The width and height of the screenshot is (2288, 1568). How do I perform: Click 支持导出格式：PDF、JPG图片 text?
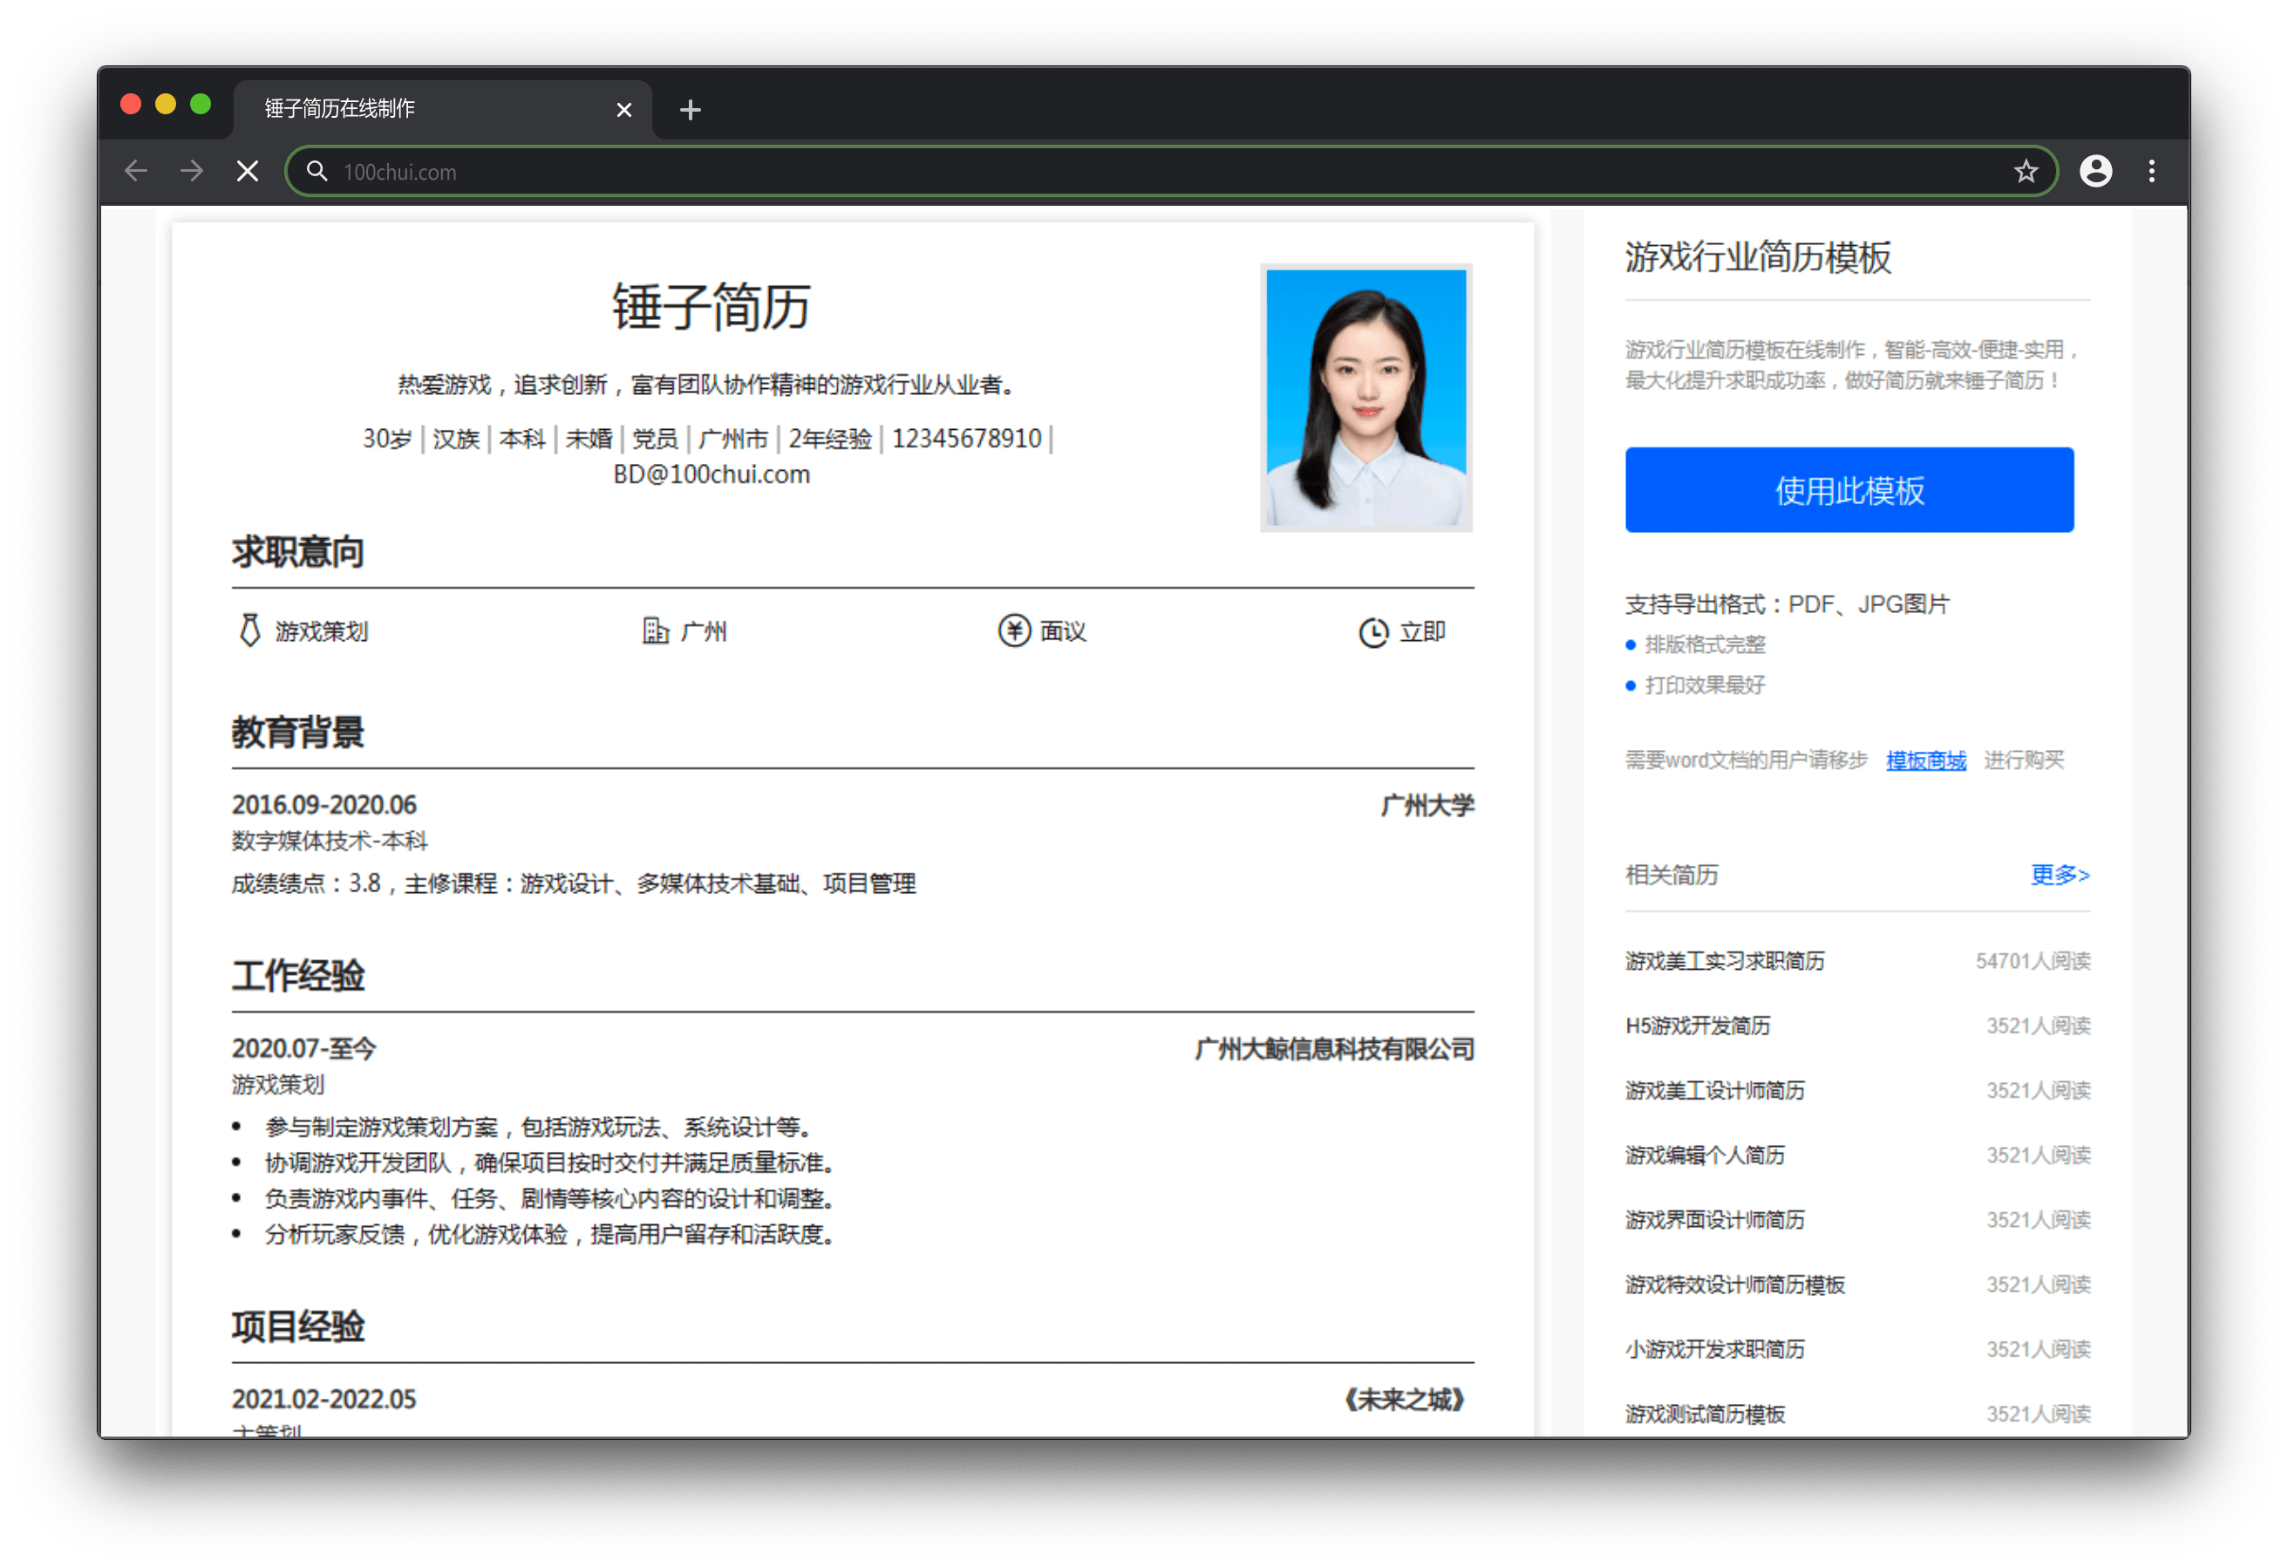point(1787,603)
